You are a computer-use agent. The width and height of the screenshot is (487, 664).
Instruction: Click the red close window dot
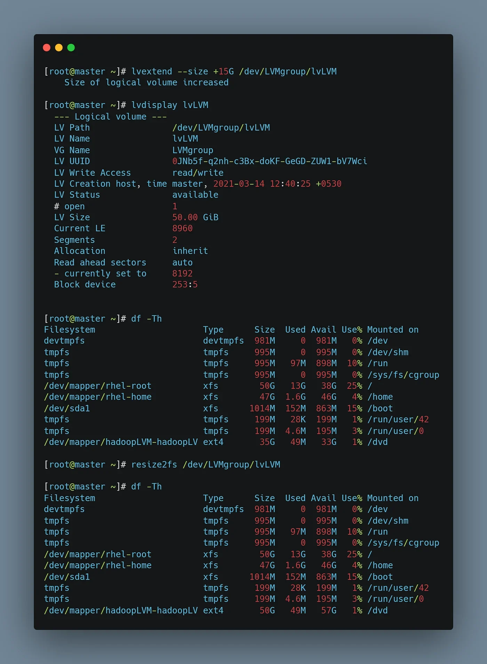(47, 48)
